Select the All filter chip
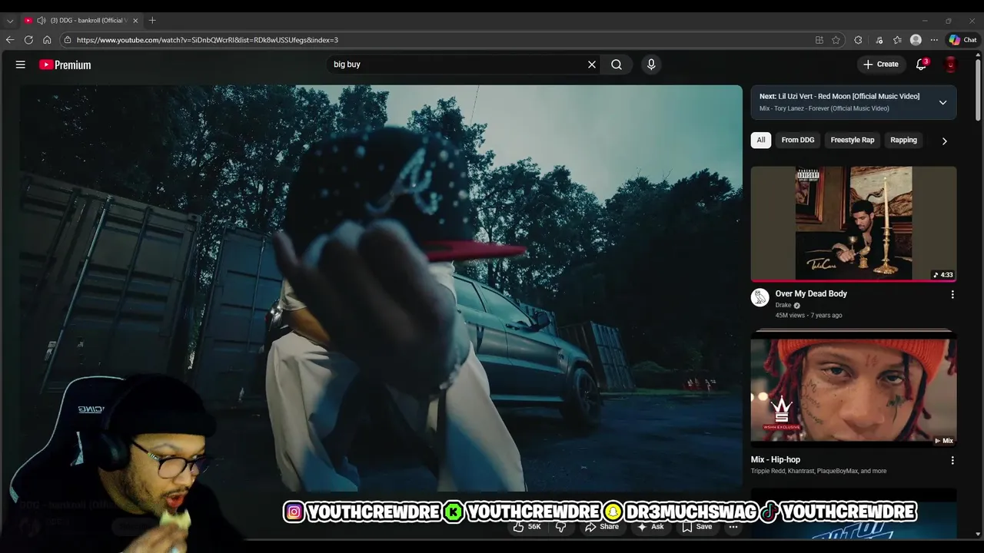The width and height of the screenshot is (984, 553). point(761,140)
